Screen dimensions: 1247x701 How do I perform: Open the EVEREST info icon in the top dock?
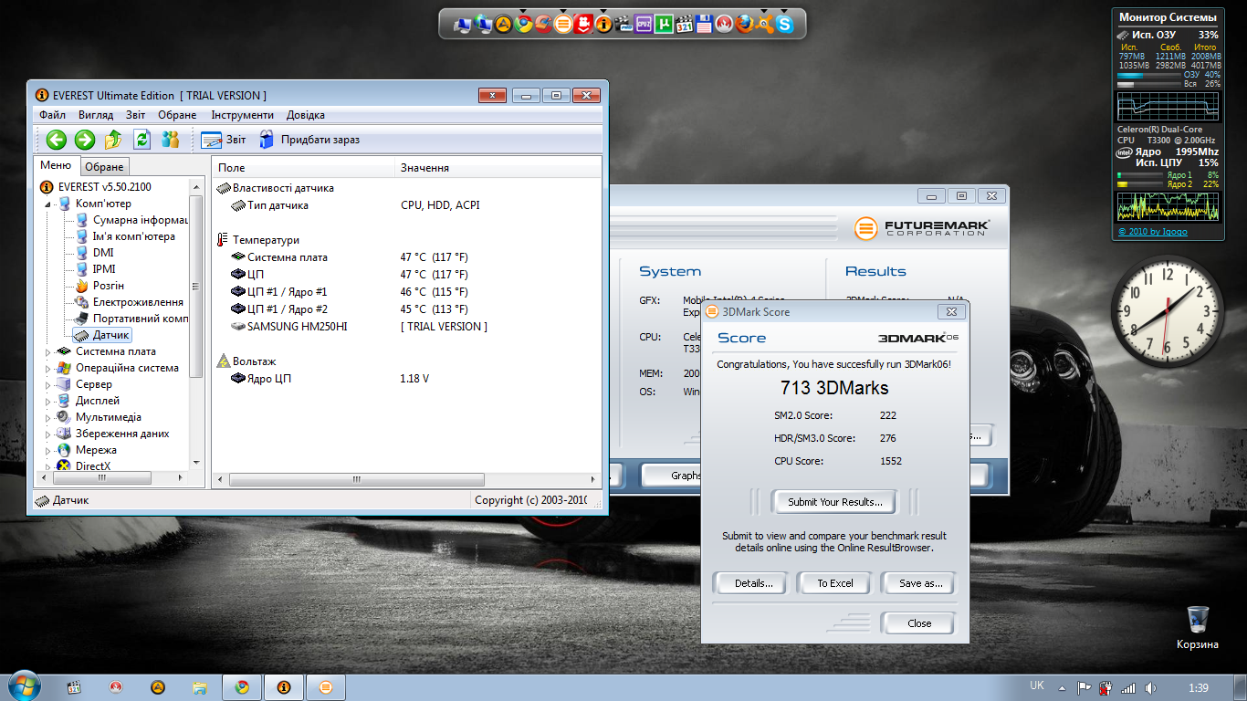tap(604, 24)
